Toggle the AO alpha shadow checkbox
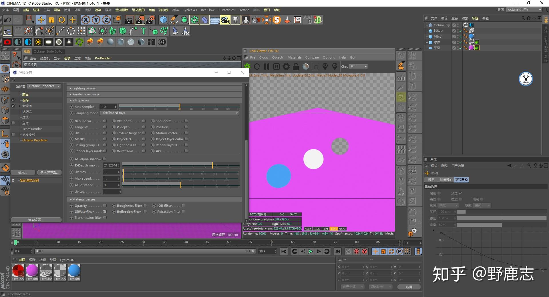Screen dimensions: 549x297 coord(104,159)
